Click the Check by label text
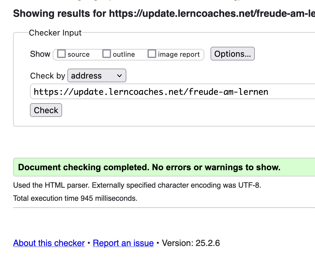The image size is (315, 260). pyautogui.click(x=47, y=76)
